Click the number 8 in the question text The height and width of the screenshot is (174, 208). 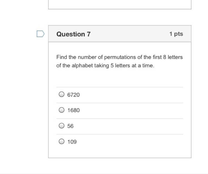[164, 57]
